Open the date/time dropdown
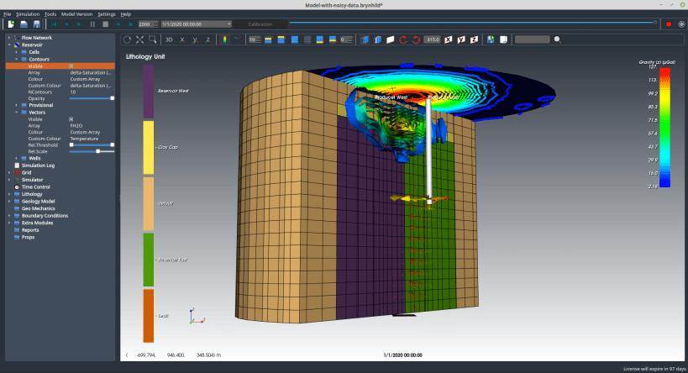Screen dimensions: 688x373 click(228, 24)
